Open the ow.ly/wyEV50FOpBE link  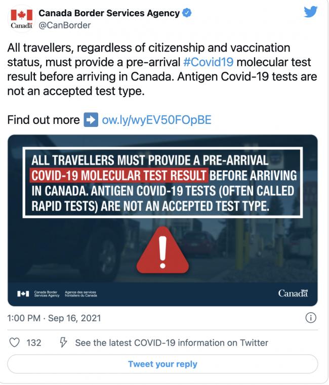(157, 120)
